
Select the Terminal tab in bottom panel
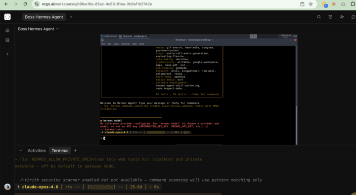click(x=60, y=151)
